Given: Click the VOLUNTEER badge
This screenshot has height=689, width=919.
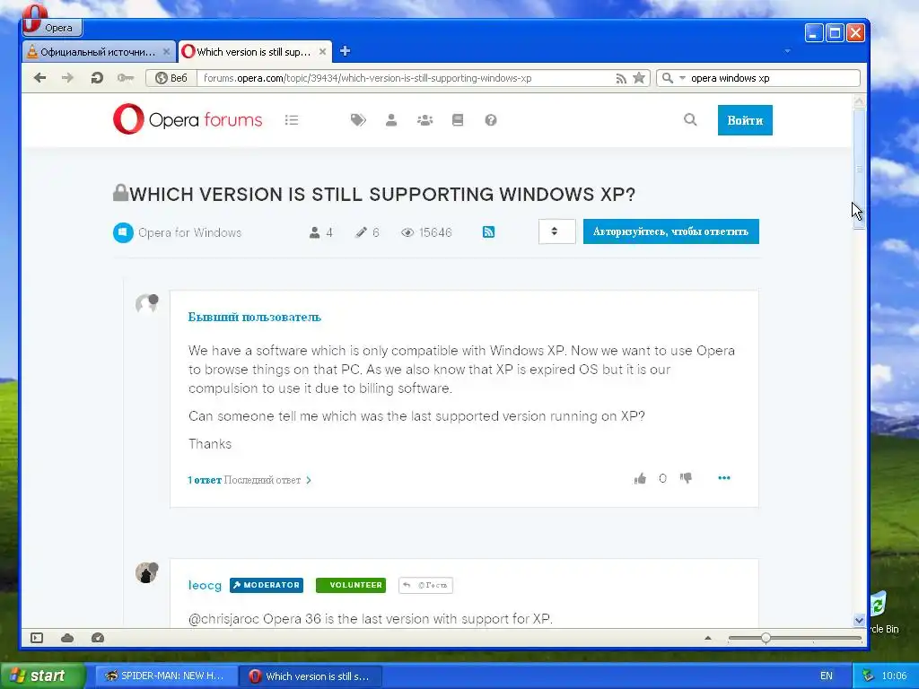Looking at the screenshot, I should point(351,585).
